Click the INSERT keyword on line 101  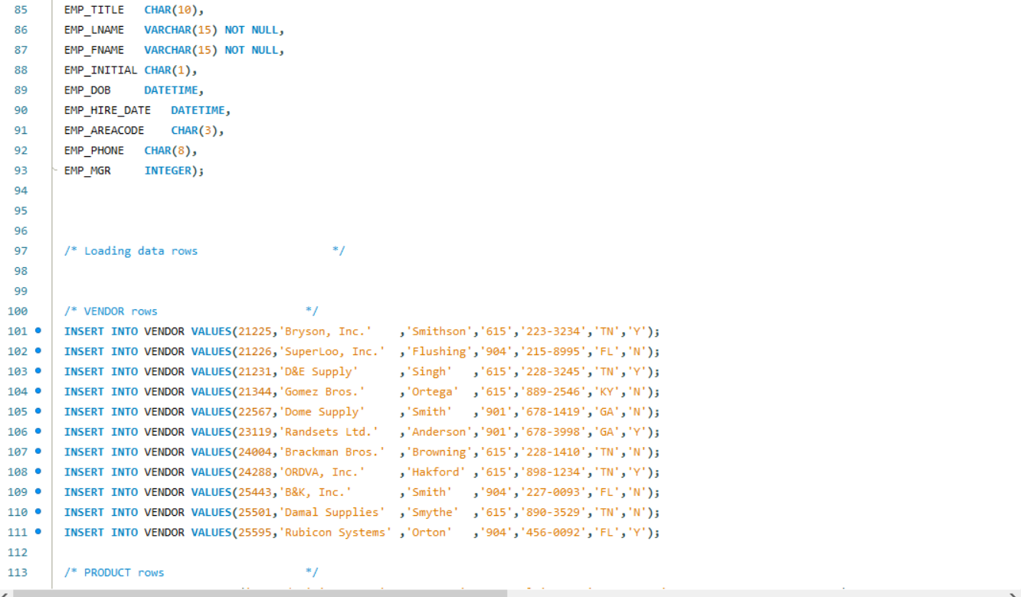(x=83, y=331)
